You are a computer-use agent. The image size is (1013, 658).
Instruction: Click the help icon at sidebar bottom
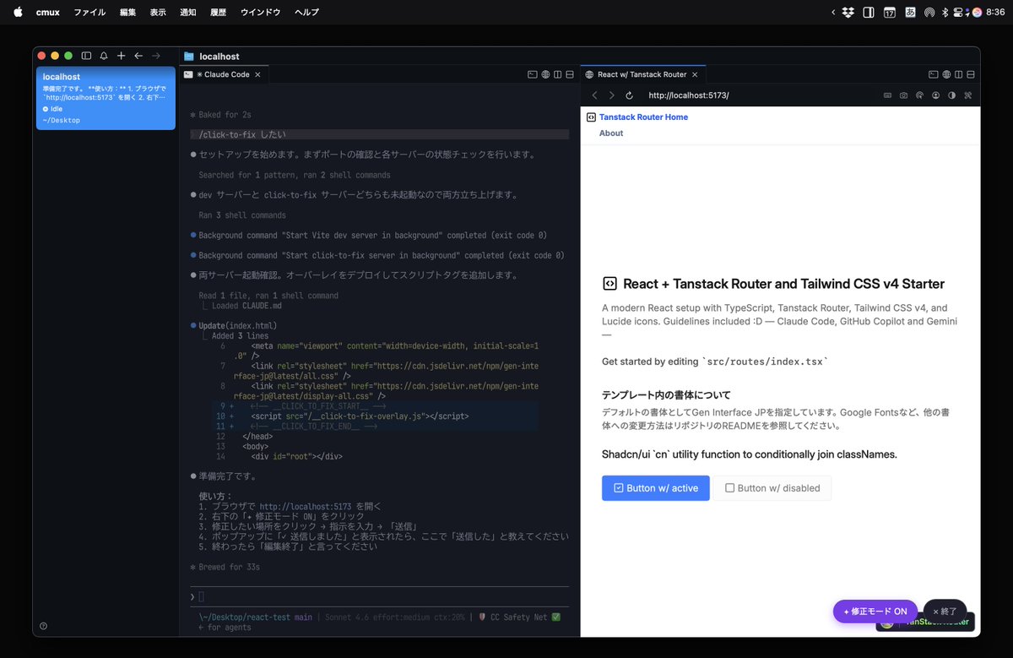click(x=43, y=626)
